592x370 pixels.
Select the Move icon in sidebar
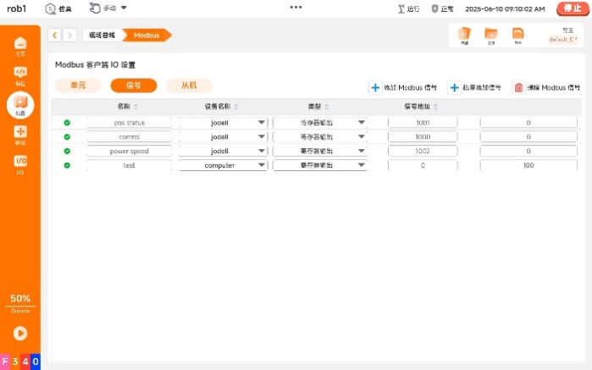pos(20,134)
